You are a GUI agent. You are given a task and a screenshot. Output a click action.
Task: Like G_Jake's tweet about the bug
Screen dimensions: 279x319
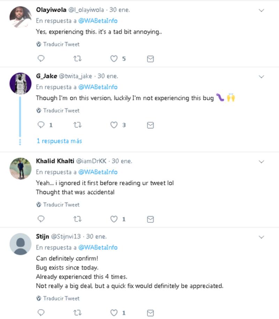click(x=114, y=125)
